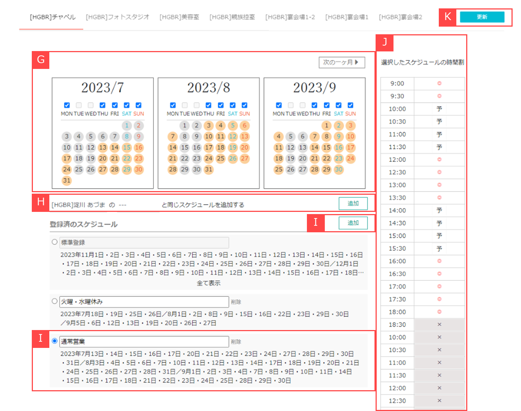521x411 pixels.
Task: Click the 9:00 availability circle icon
Action: click(x=439, y=84)
